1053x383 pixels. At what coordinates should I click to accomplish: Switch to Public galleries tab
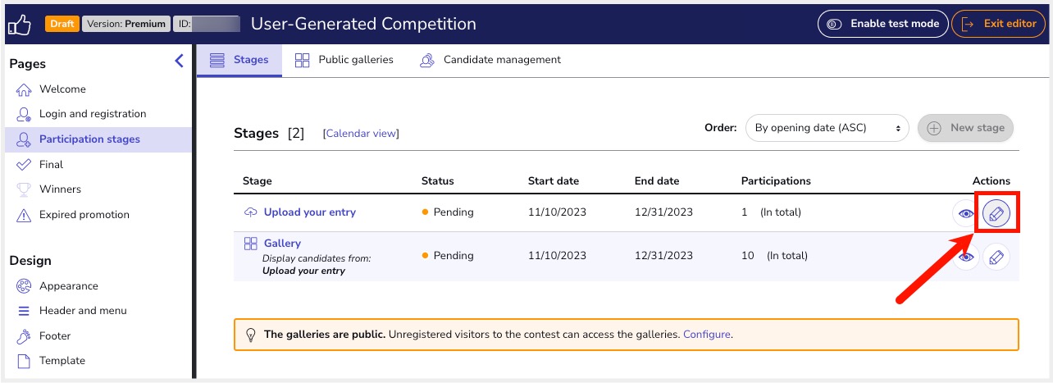point(344,60)
